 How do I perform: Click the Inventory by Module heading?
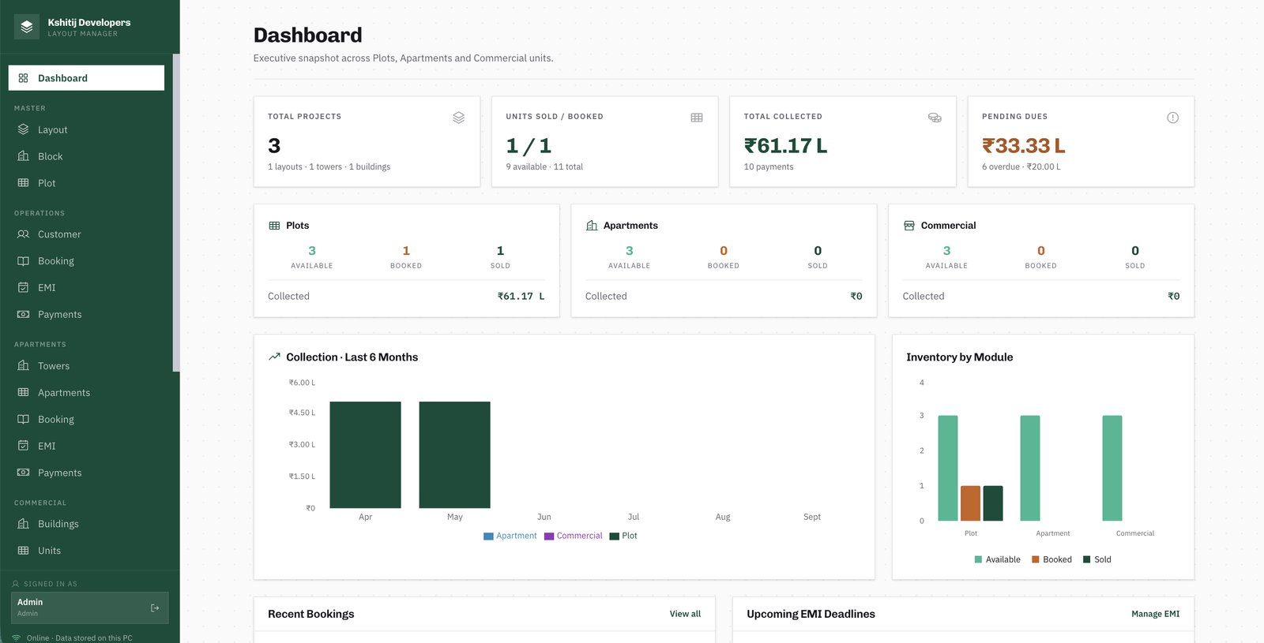(959, 357)
